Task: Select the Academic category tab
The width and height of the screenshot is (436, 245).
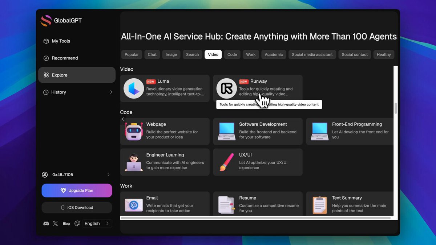Action: [x=274, y=55]
